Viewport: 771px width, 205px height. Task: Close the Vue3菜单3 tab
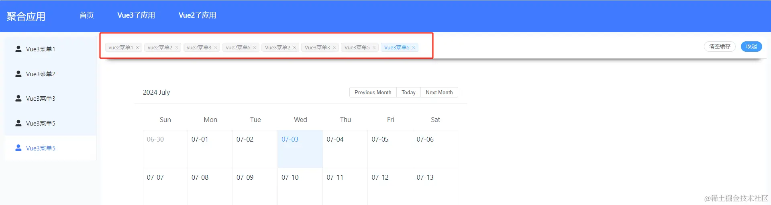tap(334, 48)
